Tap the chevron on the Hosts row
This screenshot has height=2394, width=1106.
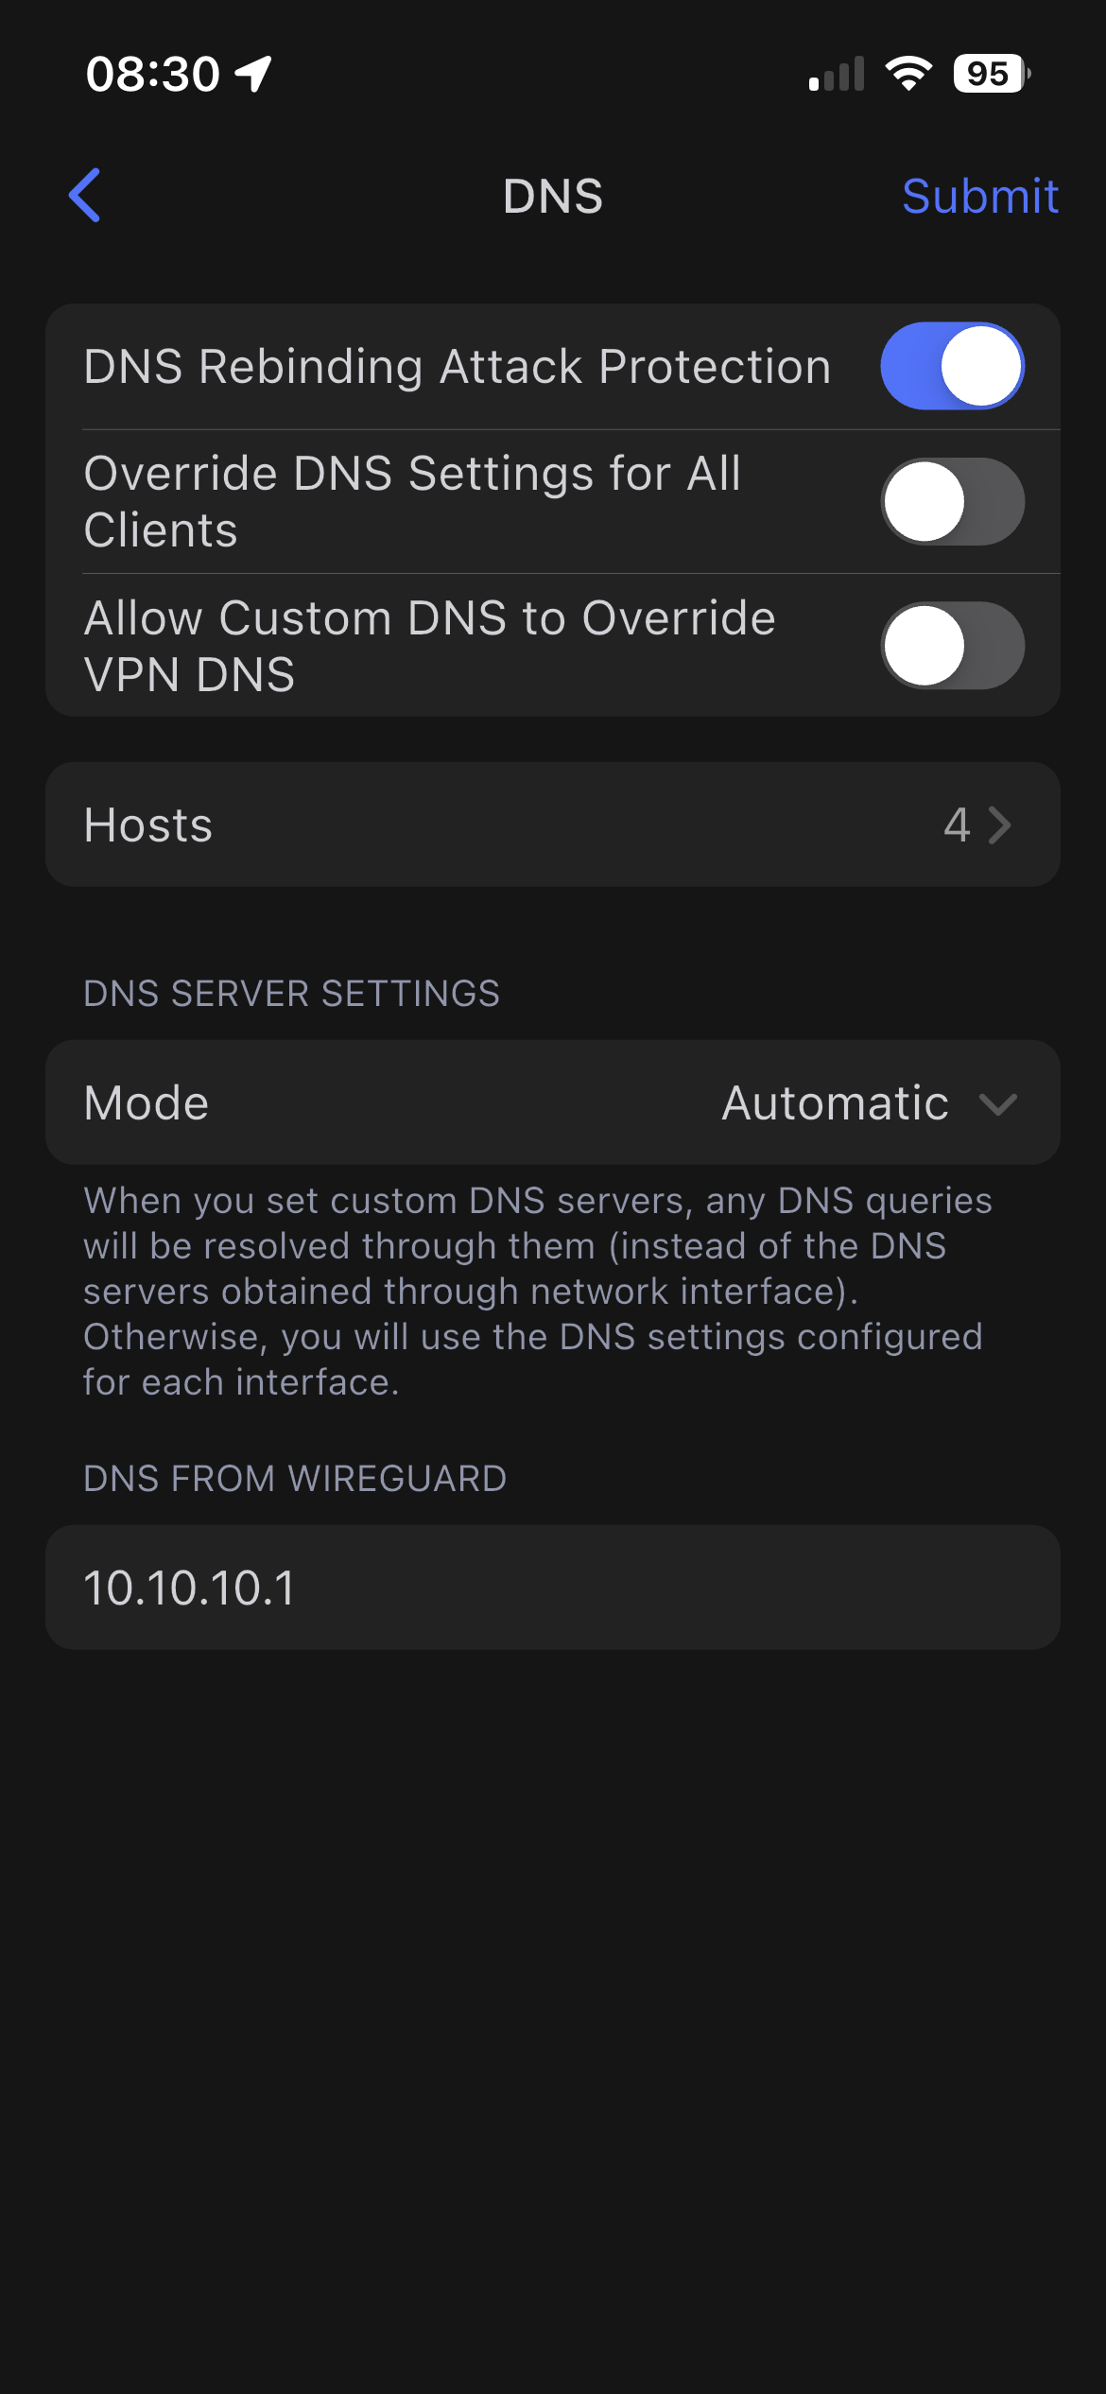tap(1000, 825)
